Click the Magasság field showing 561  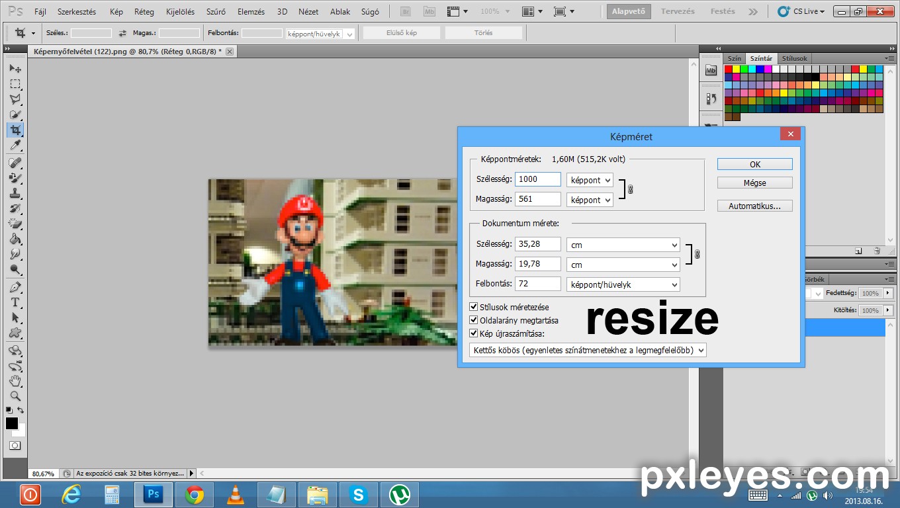[538, 199]
